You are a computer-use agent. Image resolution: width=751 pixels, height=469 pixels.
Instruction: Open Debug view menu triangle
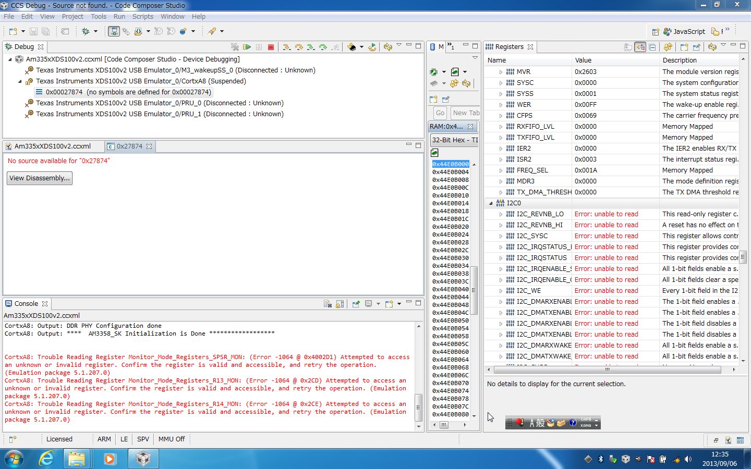pyautogui.click(x=399, y=45)
